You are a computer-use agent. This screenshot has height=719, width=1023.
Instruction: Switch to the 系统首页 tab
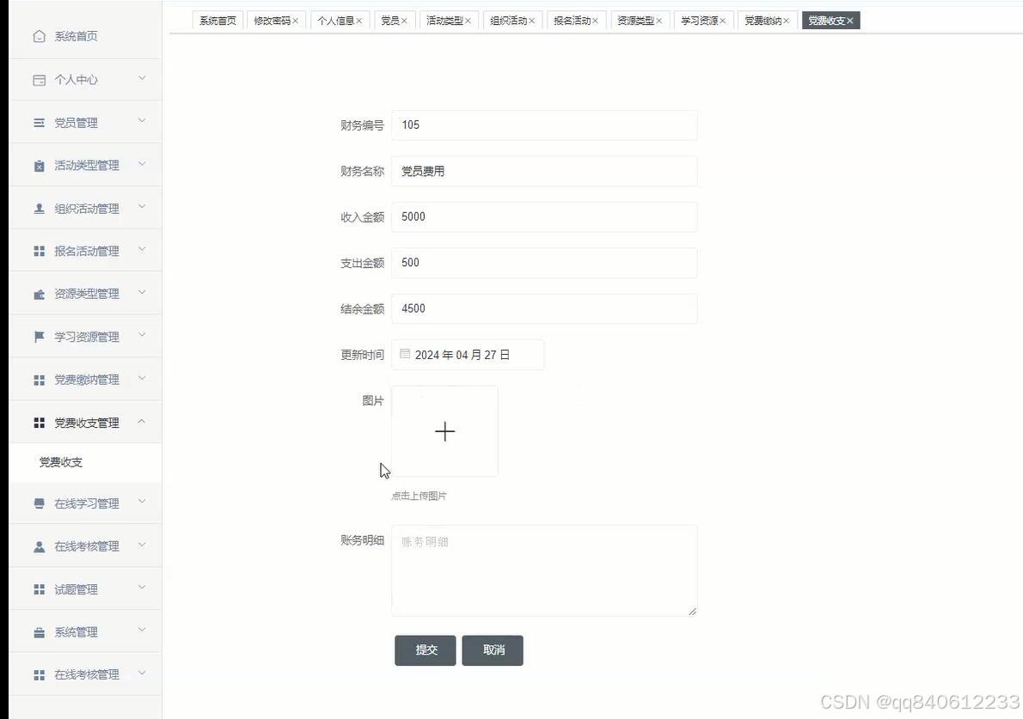coord(216,20)
